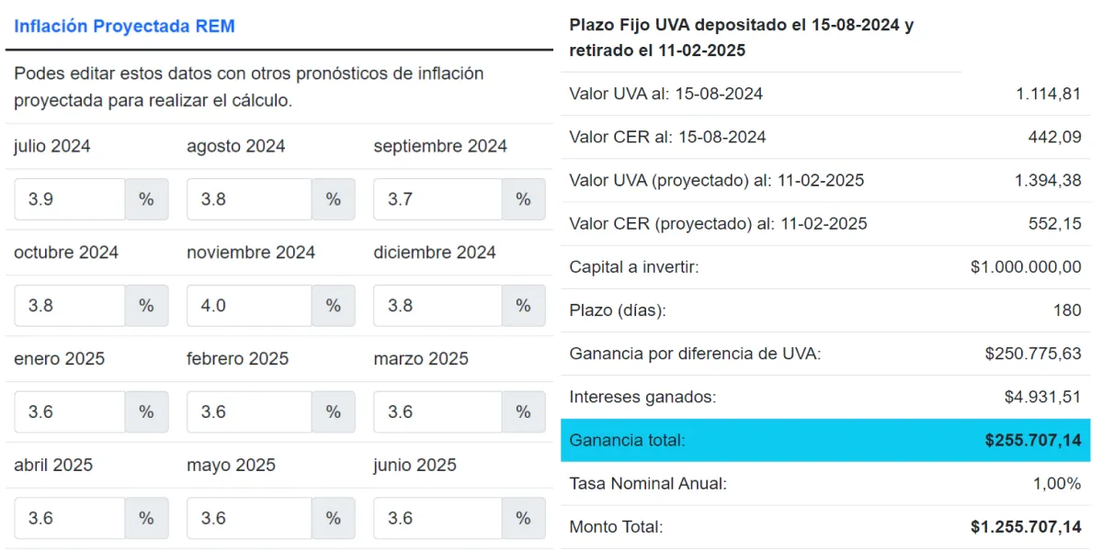Click the % label beside julio 2024
This screenshot has height=551, width=1103.
point(146,198)
